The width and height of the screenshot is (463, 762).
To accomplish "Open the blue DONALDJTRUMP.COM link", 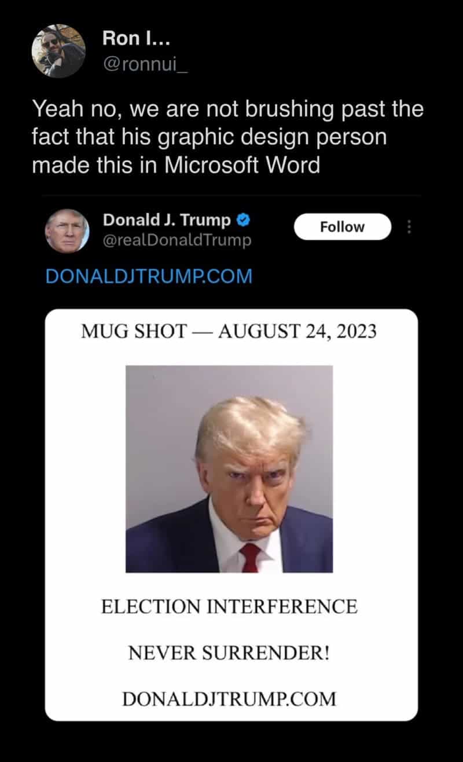I will coord(149,276).
